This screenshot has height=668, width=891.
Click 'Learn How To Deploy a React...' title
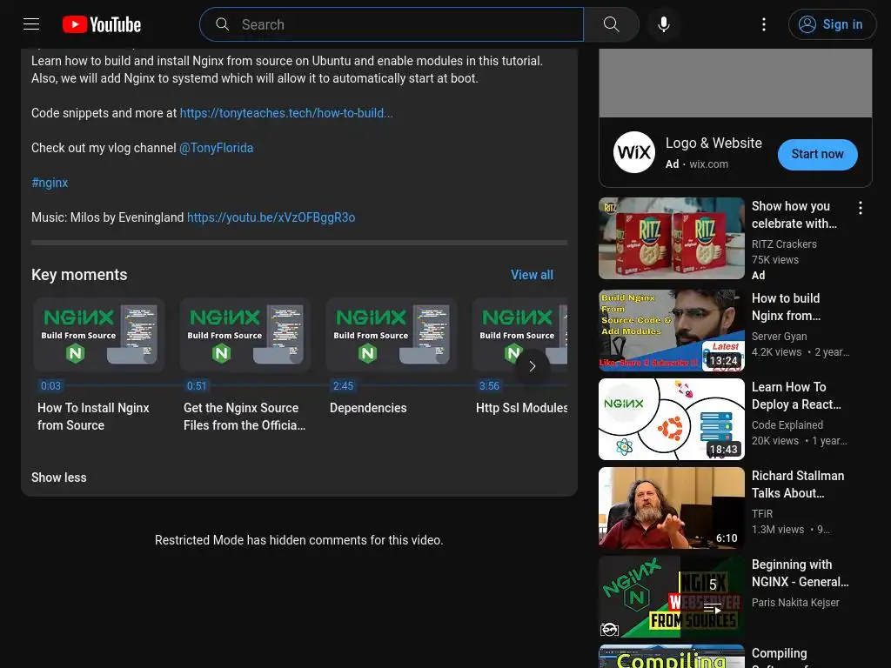coord(796,396)
